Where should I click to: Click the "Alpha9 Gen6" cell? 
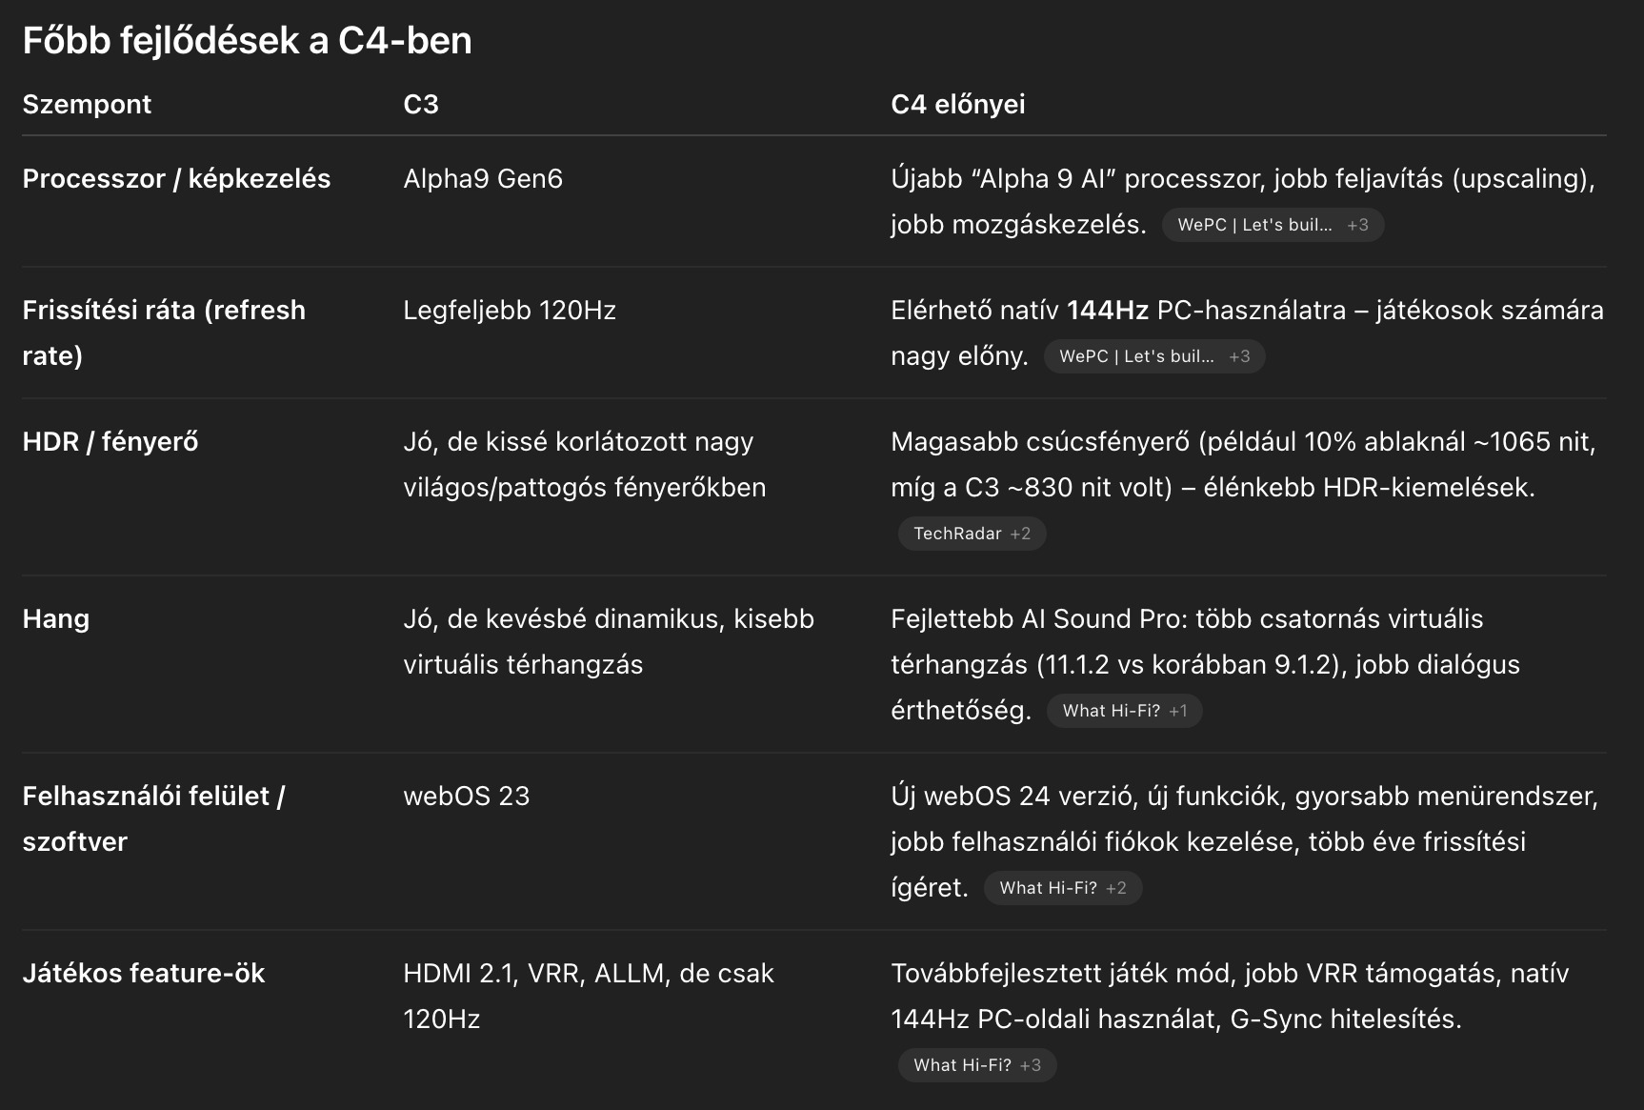pos(483,178)
